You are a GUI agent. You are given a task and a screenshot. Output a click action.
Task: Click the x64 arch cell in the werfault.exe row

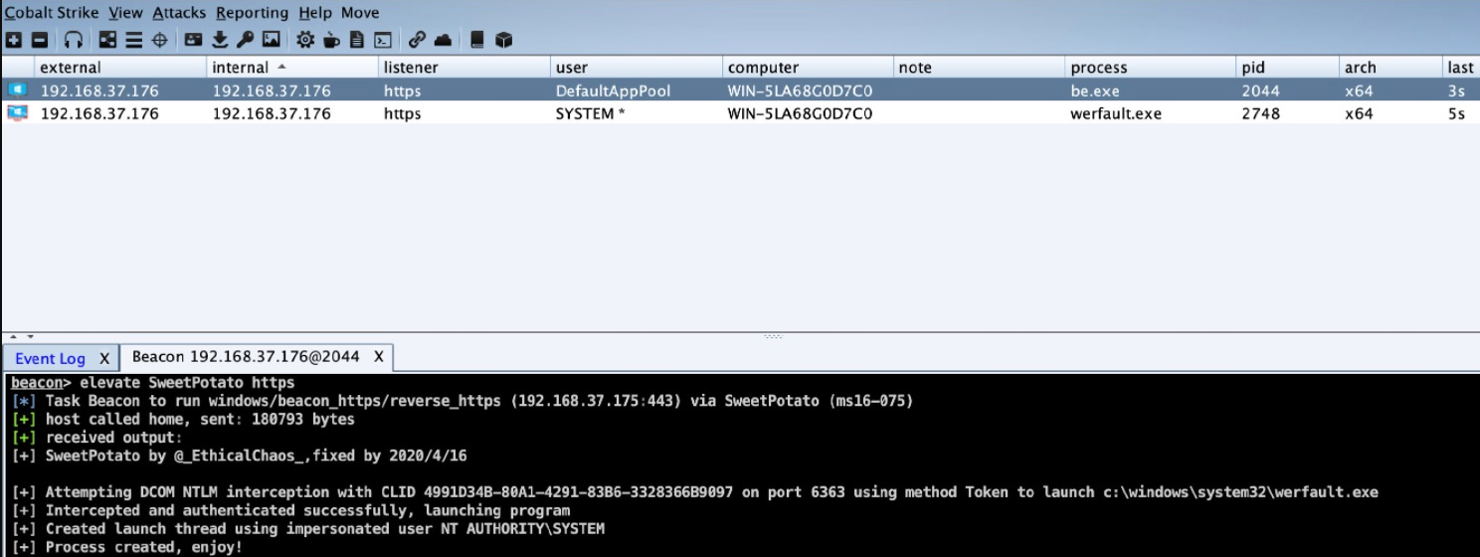click(1391, 113)
